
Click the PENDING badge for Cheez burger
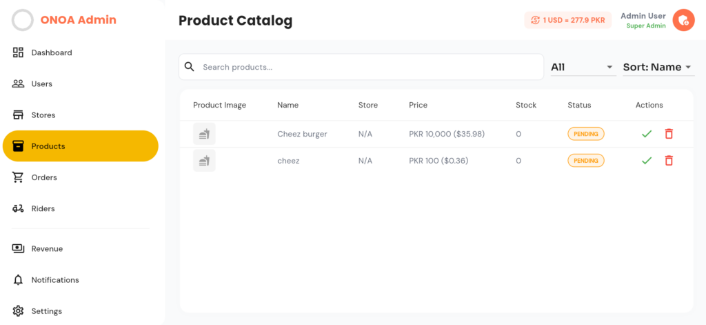(586, 134)
